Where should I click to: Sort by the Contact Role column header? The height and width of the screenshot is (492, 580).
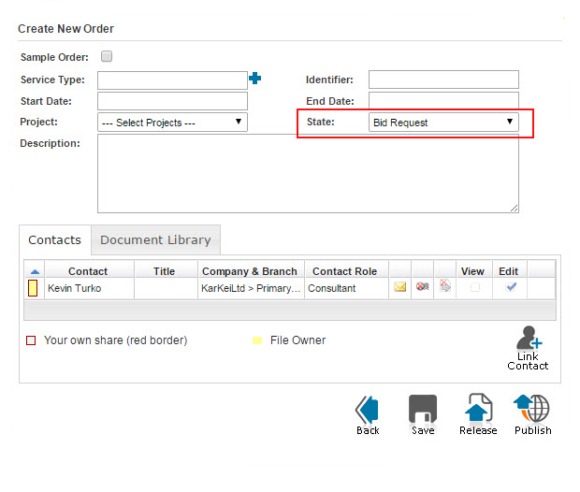(x=344, y=271)
